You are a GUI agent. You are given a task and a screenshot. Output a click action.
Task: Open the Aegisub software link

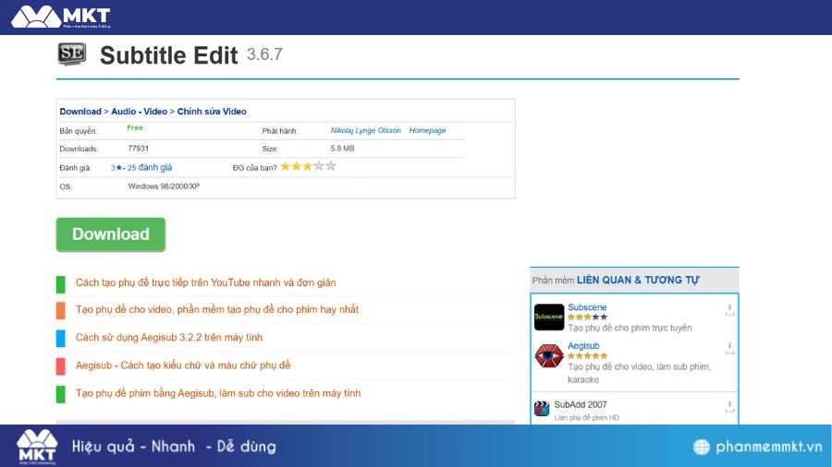point(583,346)
